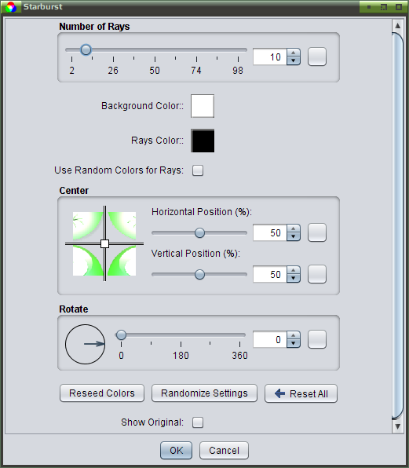
Task: Increment Horizontal Position with up arrow
Action: tap(294, 229)
